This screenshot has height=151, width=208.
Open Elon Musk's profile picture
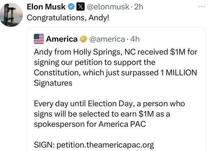[11, 15]
